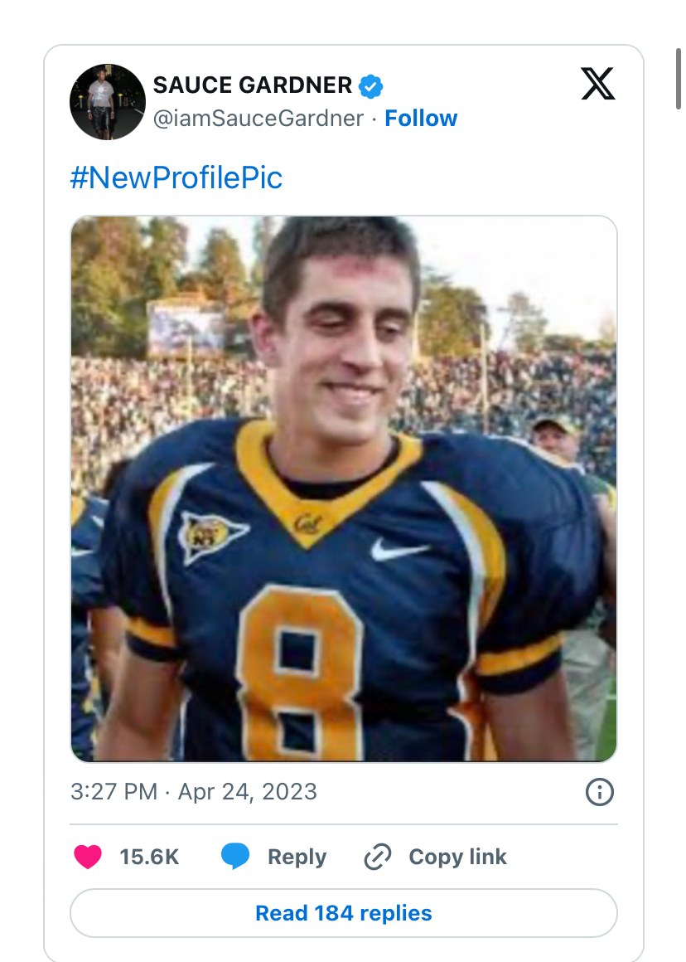Click the Reply text label
This screenshot has height=962, width=686.
297,857
